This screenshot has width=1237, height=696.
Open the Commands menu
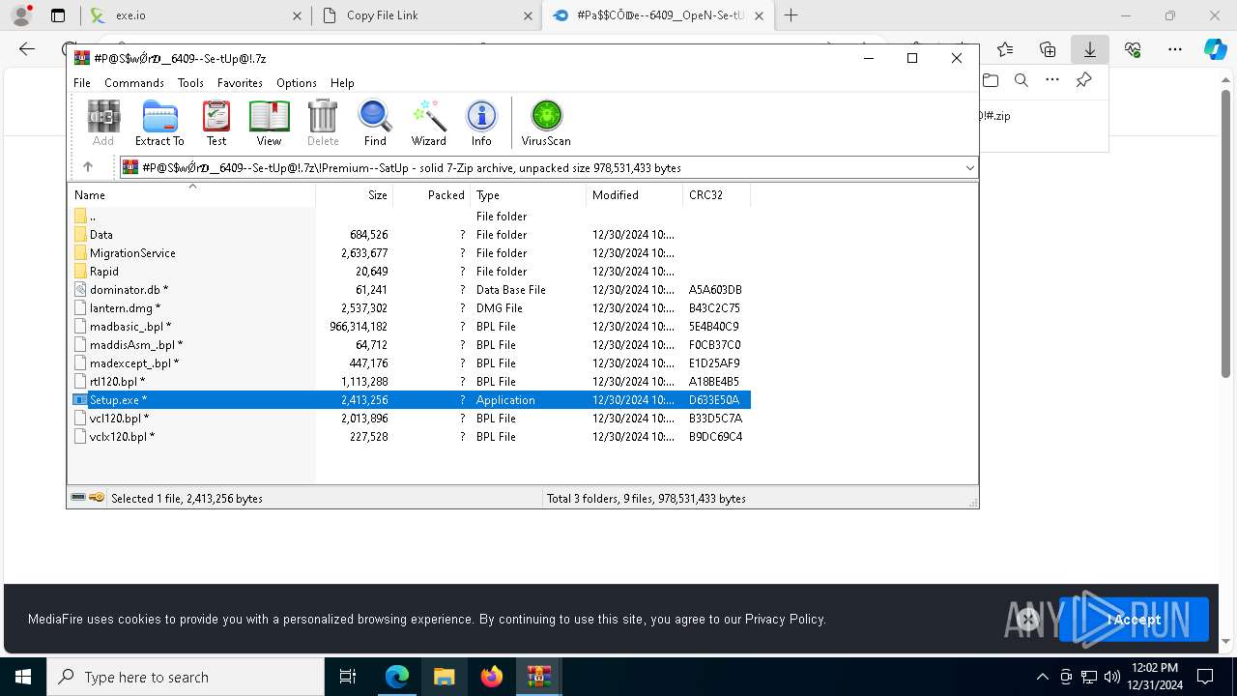point(134,83)
